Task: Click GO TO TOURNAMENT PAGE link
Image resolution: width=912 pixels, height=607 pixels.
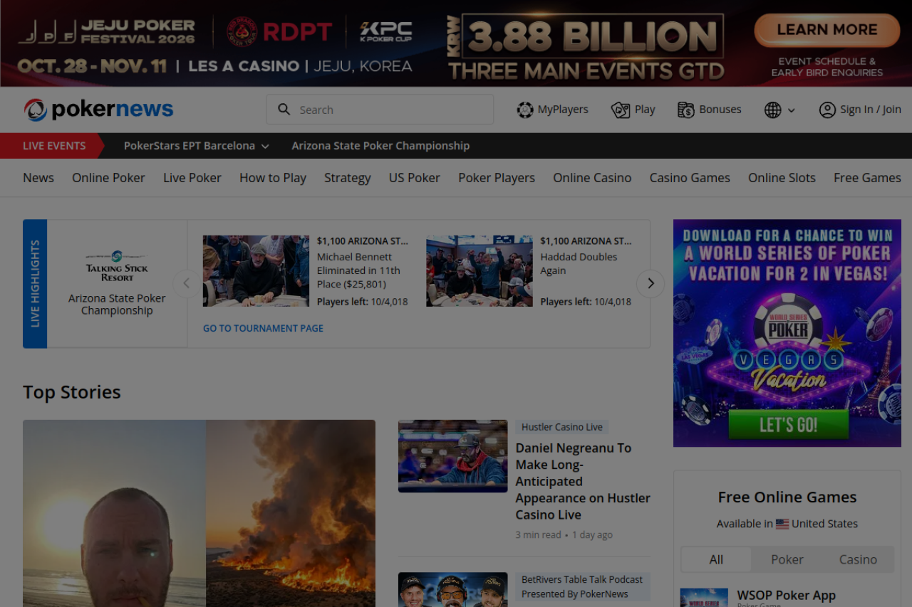Action: [x=263, y=328]
